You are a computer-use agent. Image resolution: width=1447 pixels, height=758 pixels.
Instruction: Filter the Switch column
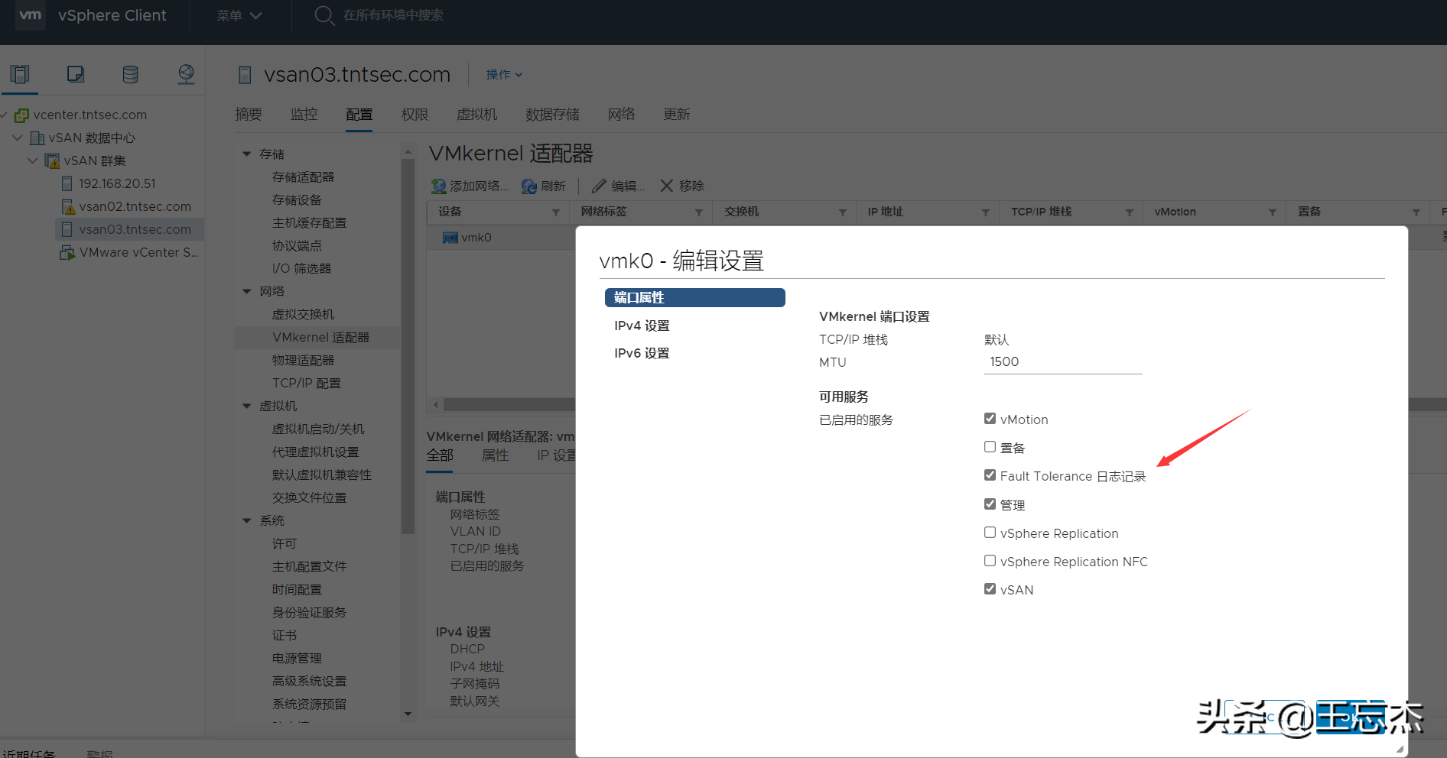click(x=842, y=212)
